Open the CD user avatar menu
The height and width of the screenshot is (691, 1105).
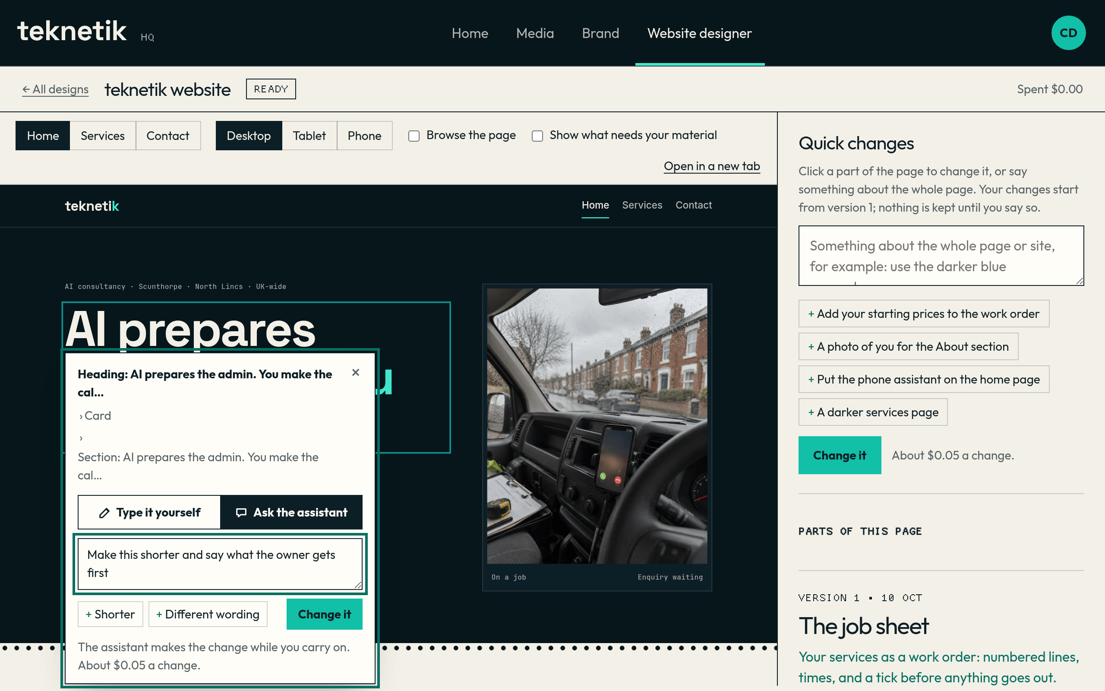[1068, 33]
